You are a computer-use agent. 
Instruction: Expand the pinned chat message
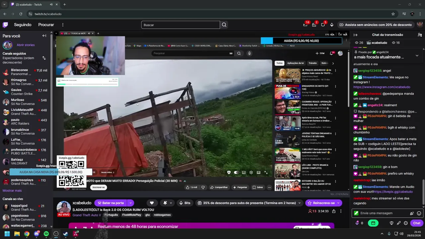pos(417,55)
